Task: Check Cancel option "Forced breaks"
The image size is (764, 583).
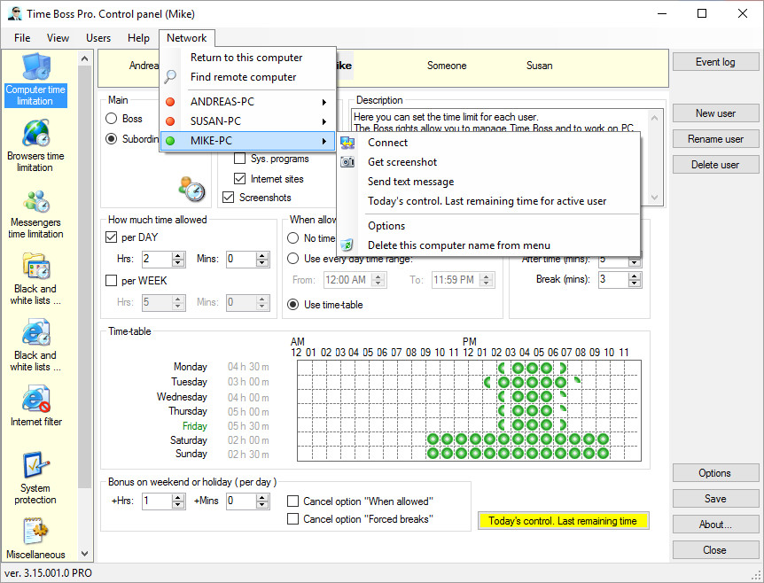Action: [292, 519]
